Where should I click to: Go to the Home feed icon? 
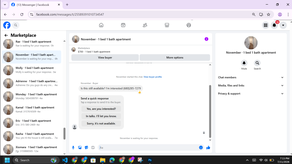(101, 25)
